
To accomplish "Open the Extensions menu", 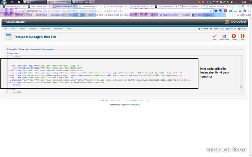I will point(59,29).
